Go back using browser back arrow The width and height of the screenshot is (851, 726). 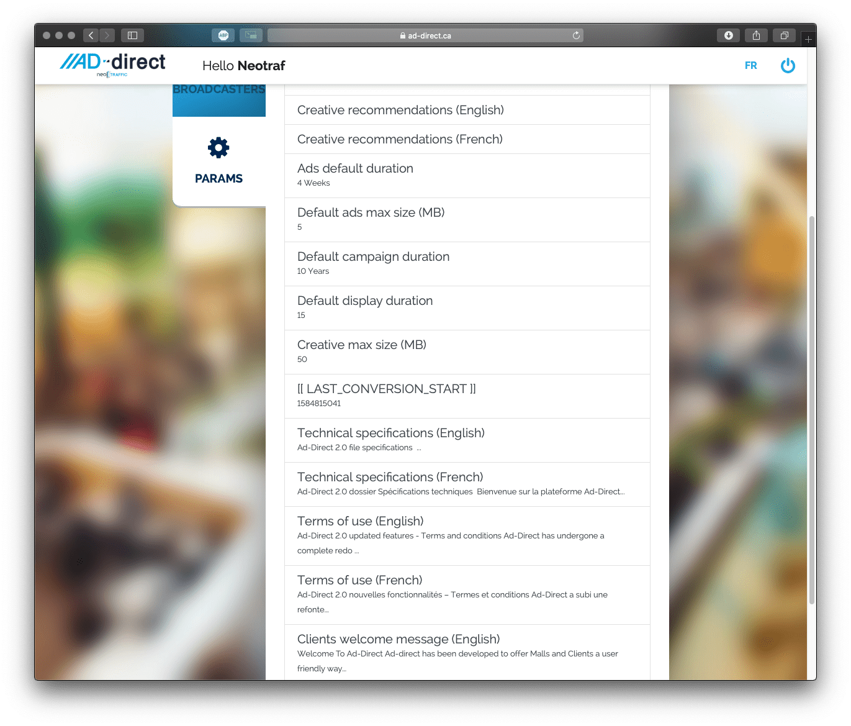91,35
